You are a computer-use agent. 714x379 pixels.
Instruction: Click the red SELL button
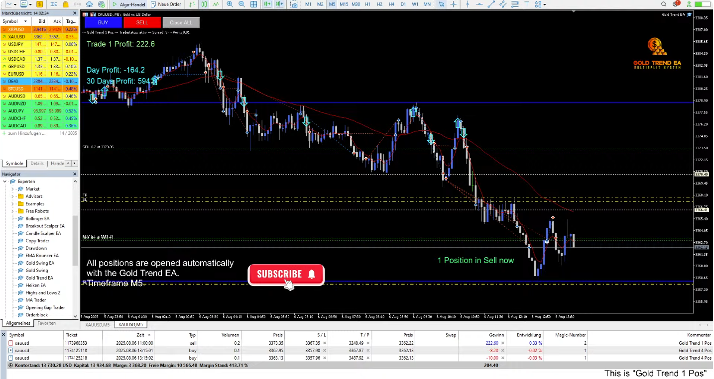click(x=142, y=22)
